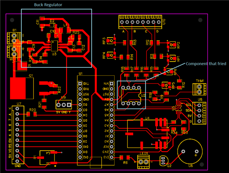Select the U3 regulator IC footprint
The image size is (229, 173).
[54, 46]
